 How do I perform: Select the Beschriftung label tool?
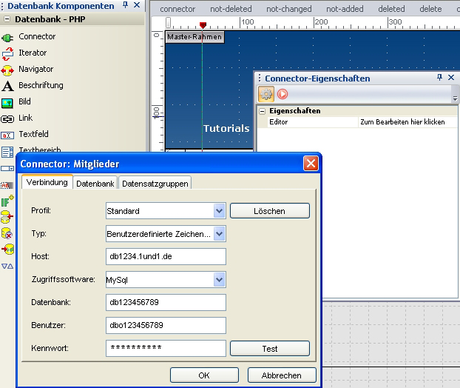click(x=8, y=86)
